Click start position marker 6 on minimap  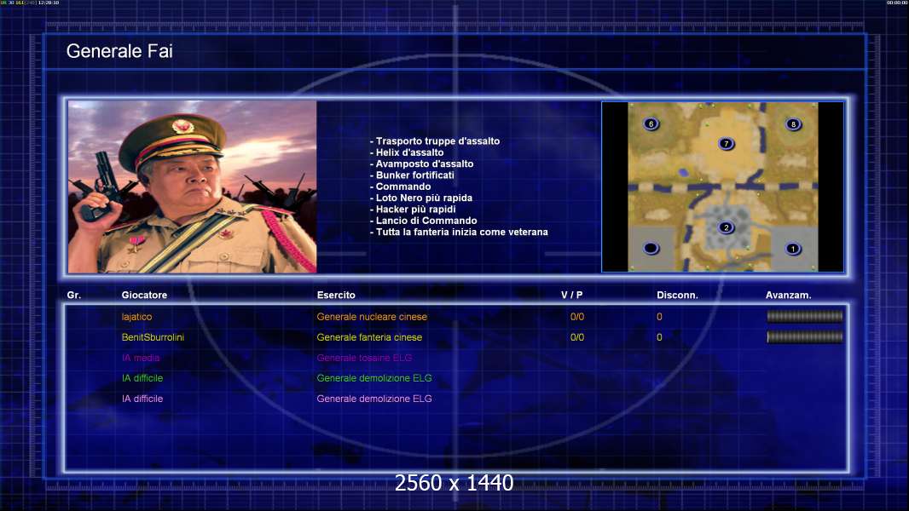click(651, 123)
